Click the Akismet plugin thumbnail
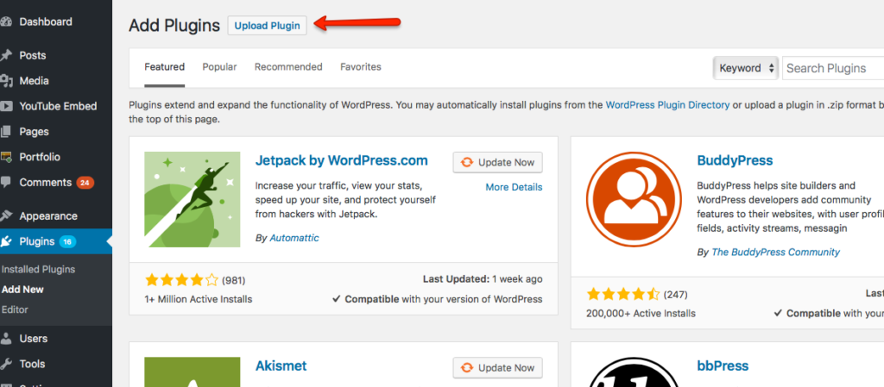The width and height of the screenshot is (884, 387). point(193,371)
